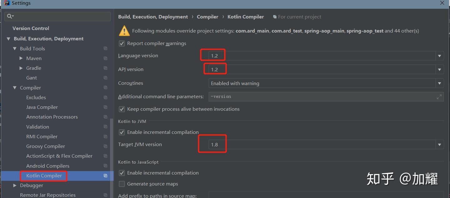Collapse Build, Execution, Deployment tree node
This screenshot has height=198, width=450.
[8, 39]
